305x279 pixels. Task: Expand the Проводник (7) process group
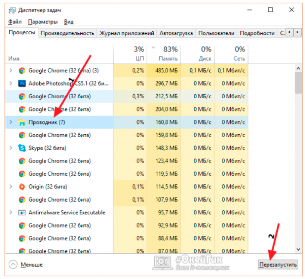click(x=11, y=122)
